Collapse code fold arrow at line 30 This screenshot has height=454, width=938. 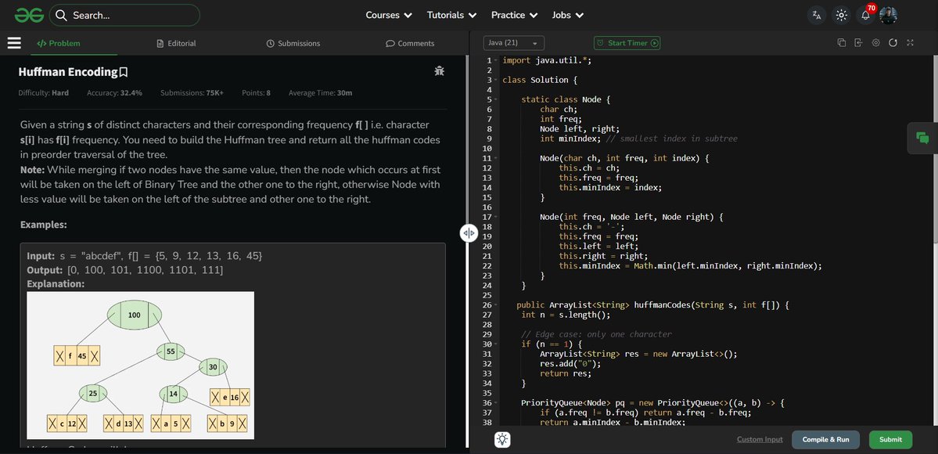tap(496, 344)
